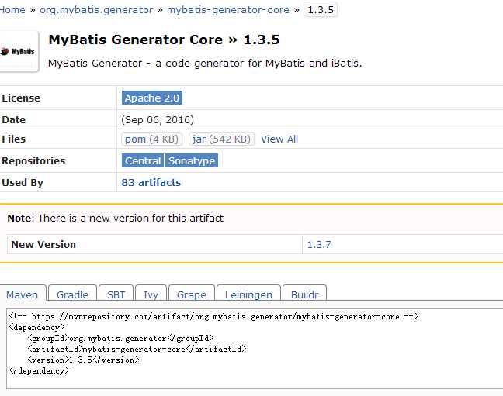The width and height of the screenshot is (503, 396).
Task: Click the version 1.3.5 line in snippet
Action: (x=83, y=360)
